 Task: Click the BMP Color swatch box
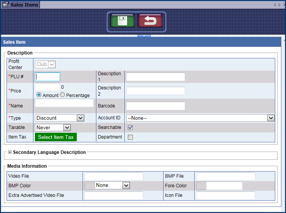(x=89, y=186)
